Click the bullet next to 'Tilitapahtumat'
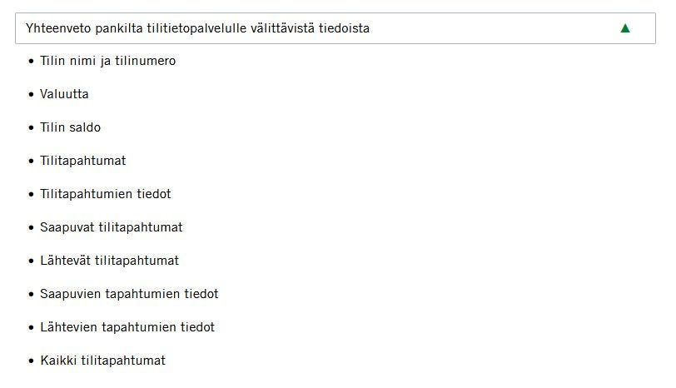Viewport: 676px width, 388px height. coord(32,162)
